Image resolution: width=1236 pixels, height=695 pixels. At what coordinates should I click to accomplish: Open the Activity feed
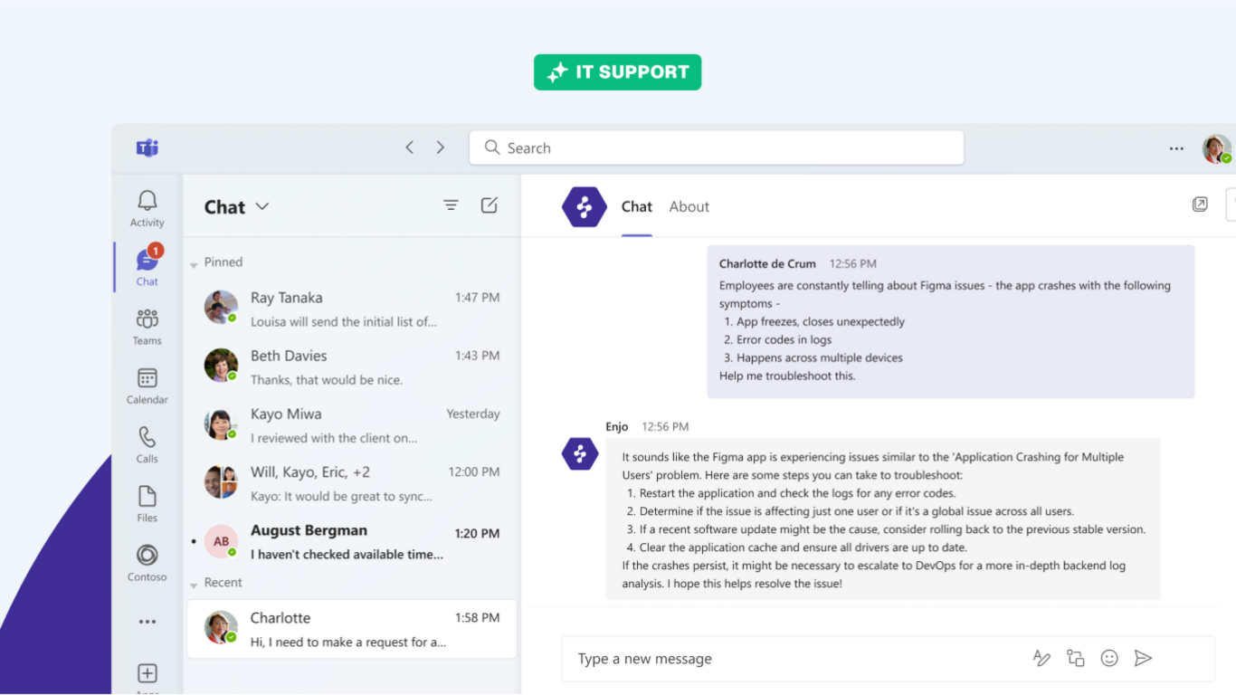[x=147, y=208]
